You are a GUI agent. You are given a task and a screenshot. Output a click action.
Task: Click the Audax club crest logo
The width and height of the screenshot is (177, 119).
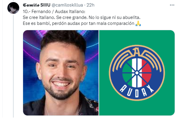[x=137, y=73]
